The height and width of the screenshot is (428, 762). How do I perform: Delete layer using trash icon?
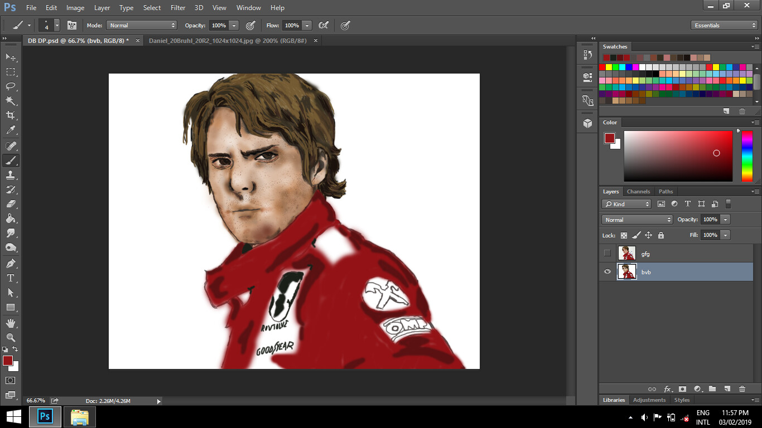pyautogui.click(x=742, y=389)
